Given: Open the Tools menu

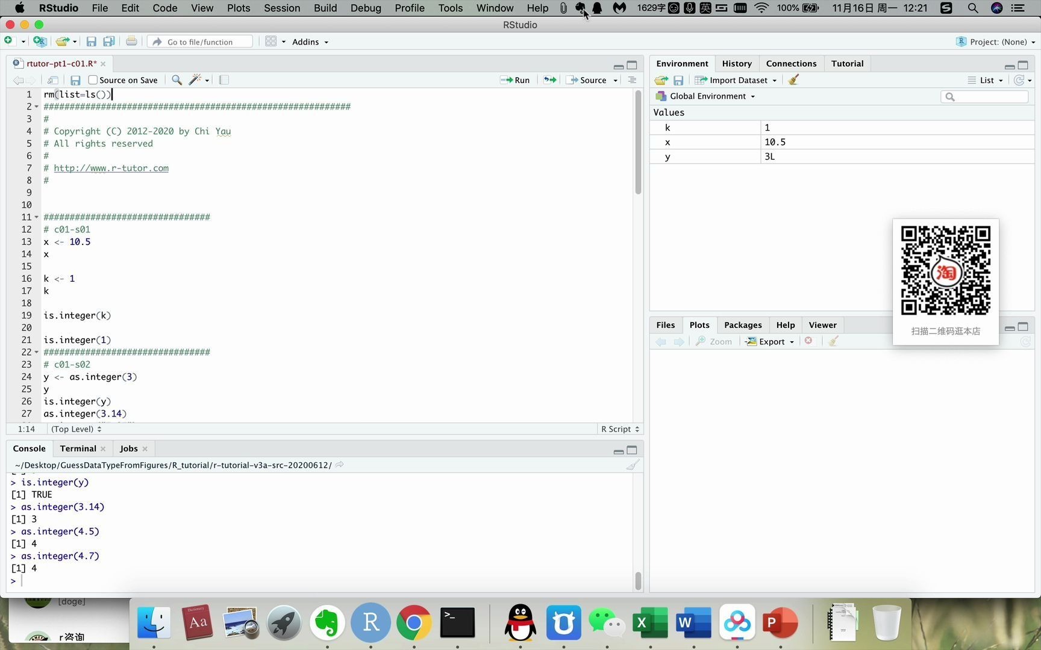Looking at the screenshot, I should [x=451, y=8].
